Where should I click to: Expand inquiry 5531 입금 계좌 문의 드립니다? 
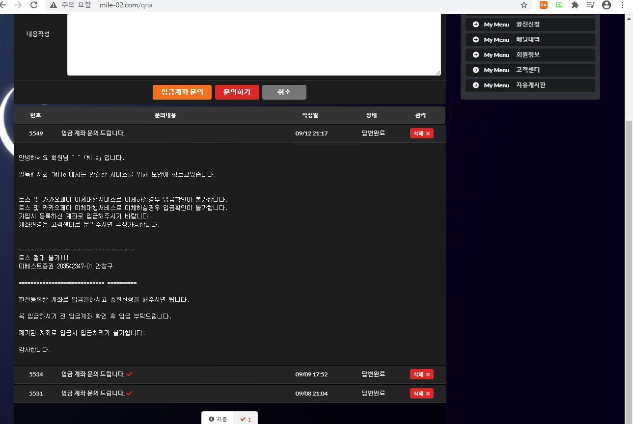229,394
